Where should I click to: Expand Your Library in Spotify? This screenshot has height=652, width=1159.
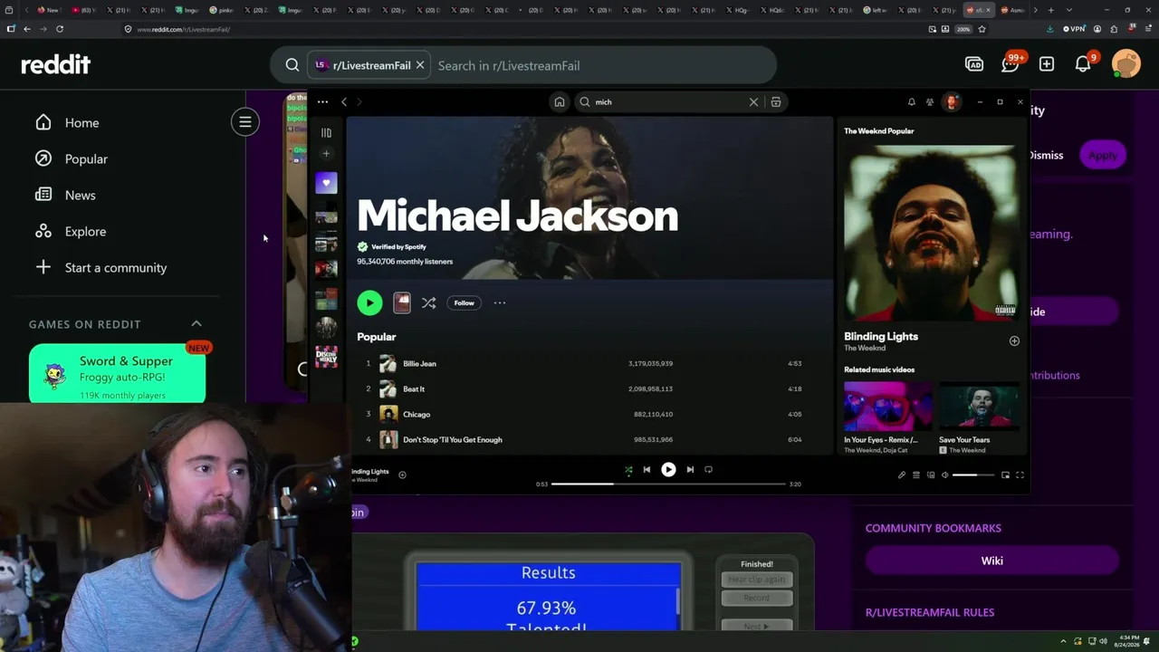pos(326,133)
